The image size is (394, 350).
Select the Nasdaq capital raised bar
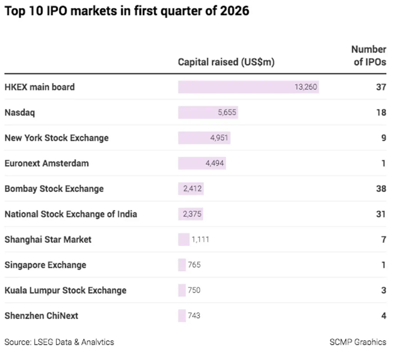(x=208, y=113)
